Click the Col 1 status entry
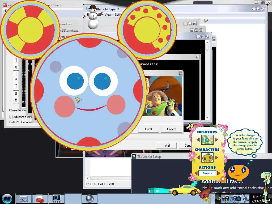The width and height of the screenshot is (272, 204). 101,184
